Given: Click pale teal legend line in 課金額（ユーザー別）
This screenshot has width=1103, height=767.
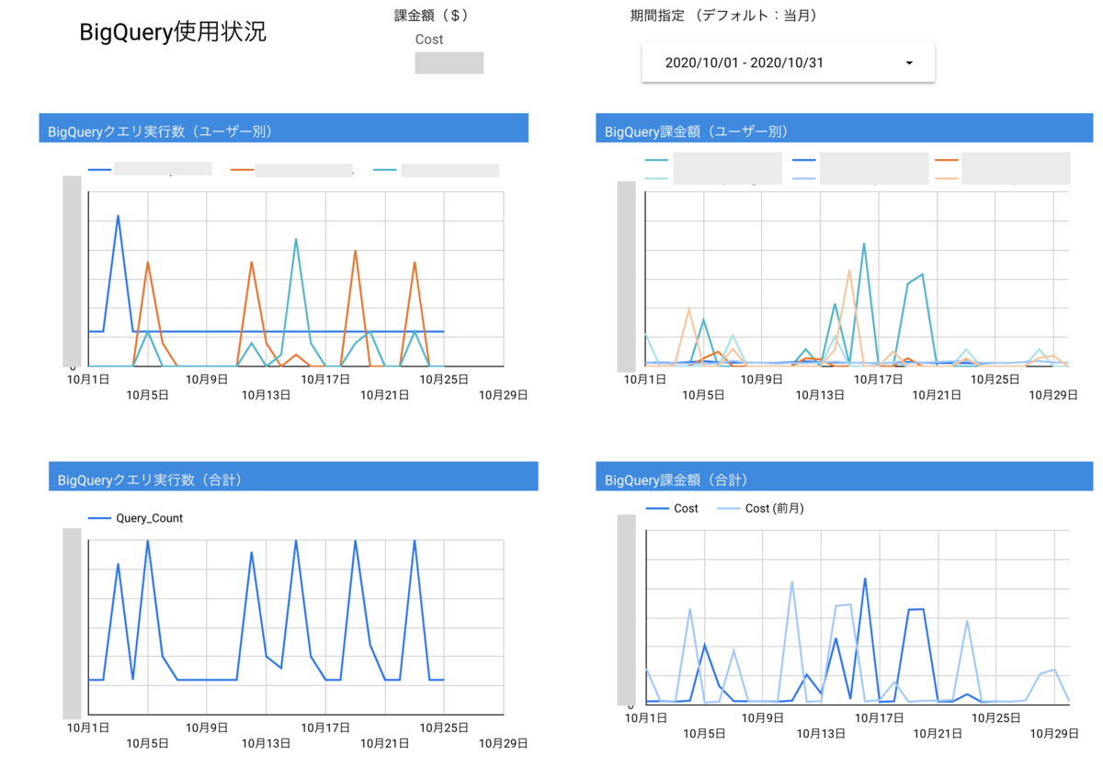Looking at the screenshot, I should pyautogui.click(x=656, y=179).
